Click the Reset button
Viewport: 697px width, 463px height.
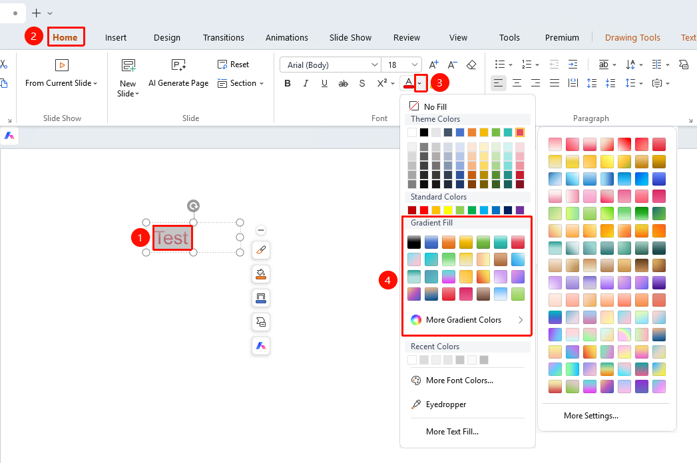pos(233,65)
